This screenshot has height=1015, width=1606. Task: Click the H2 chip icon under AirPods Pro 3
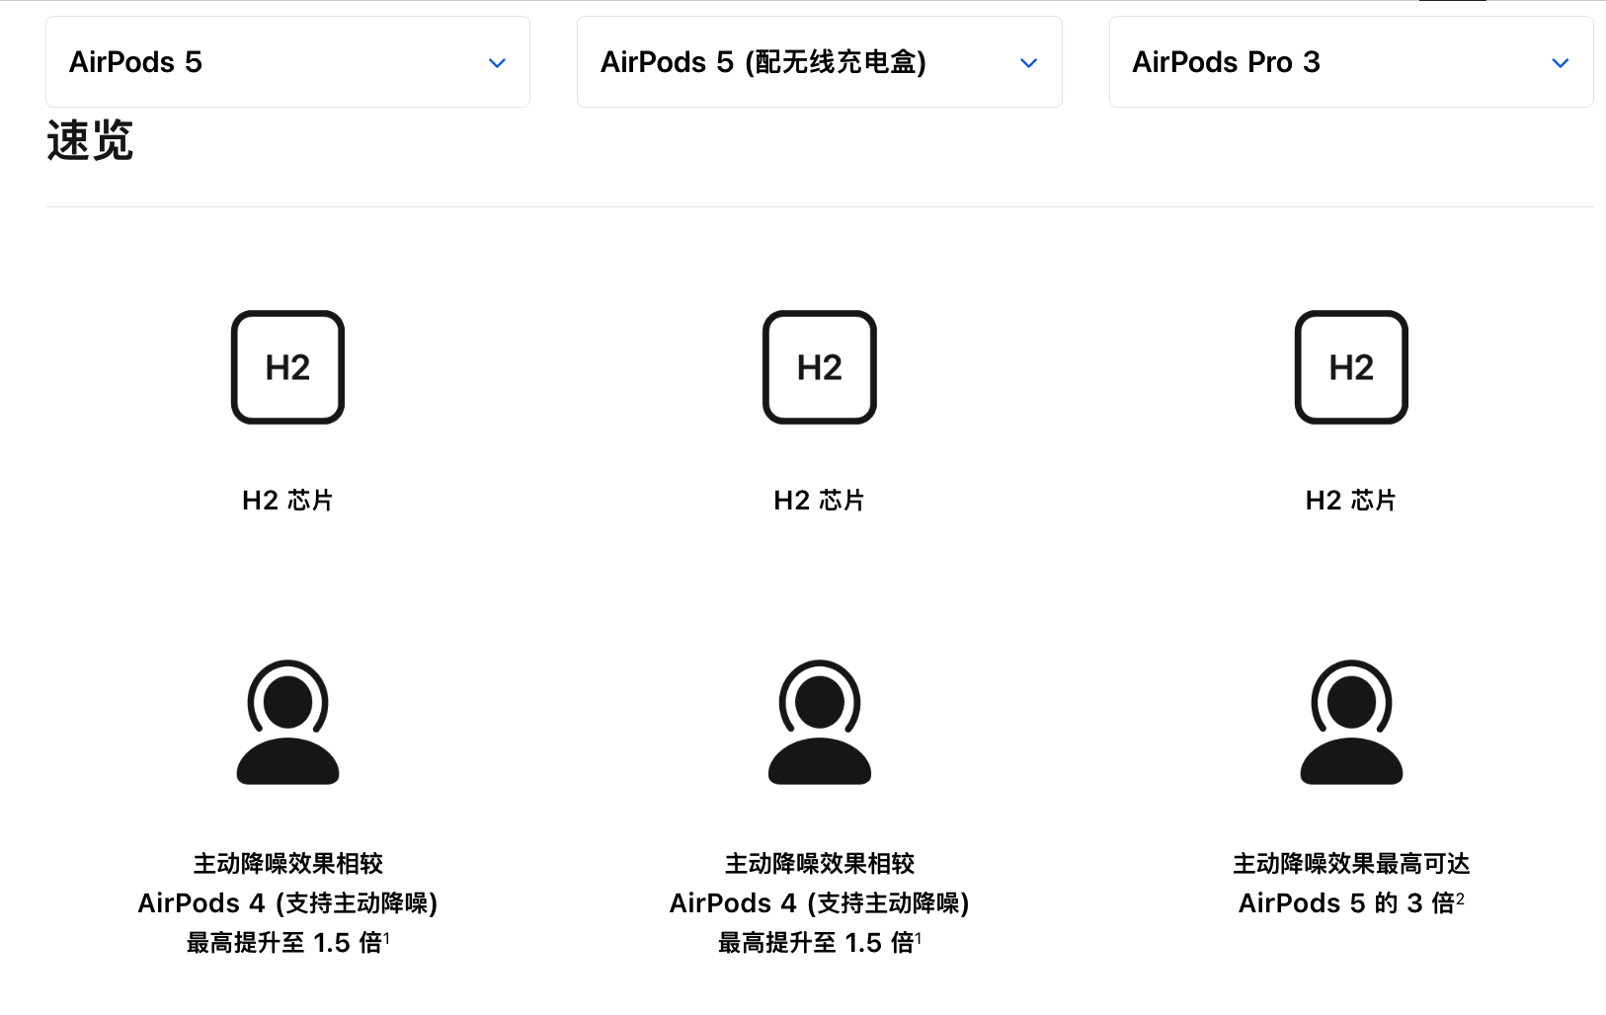[x=1351, y=367]
